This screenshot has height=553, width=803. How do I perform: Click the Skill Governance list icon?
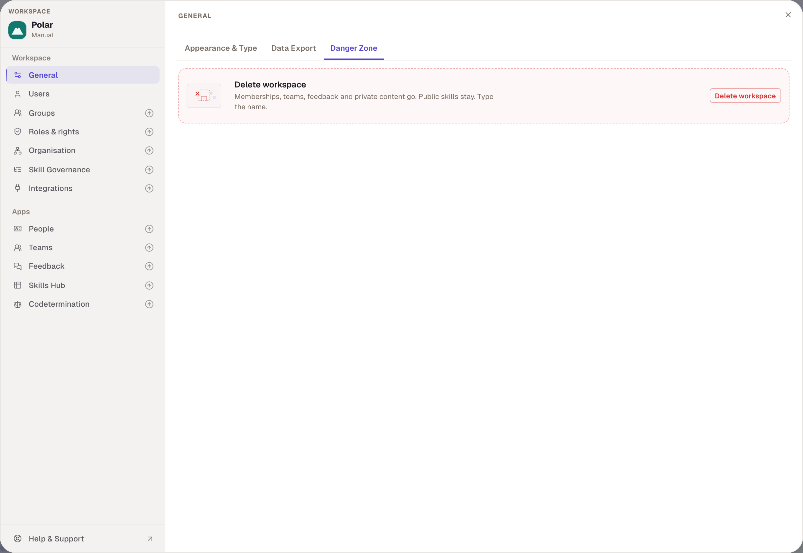click(x=18, y=169)
